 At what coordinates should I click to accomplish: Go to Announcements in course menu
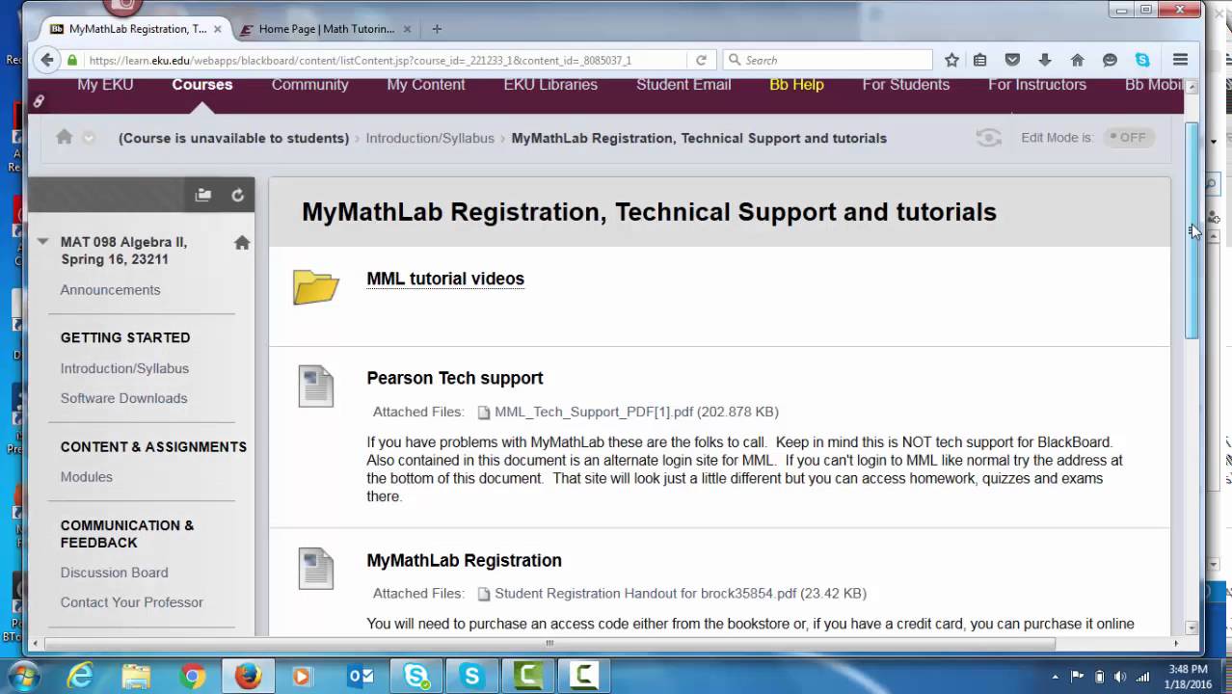pos(110,290)
